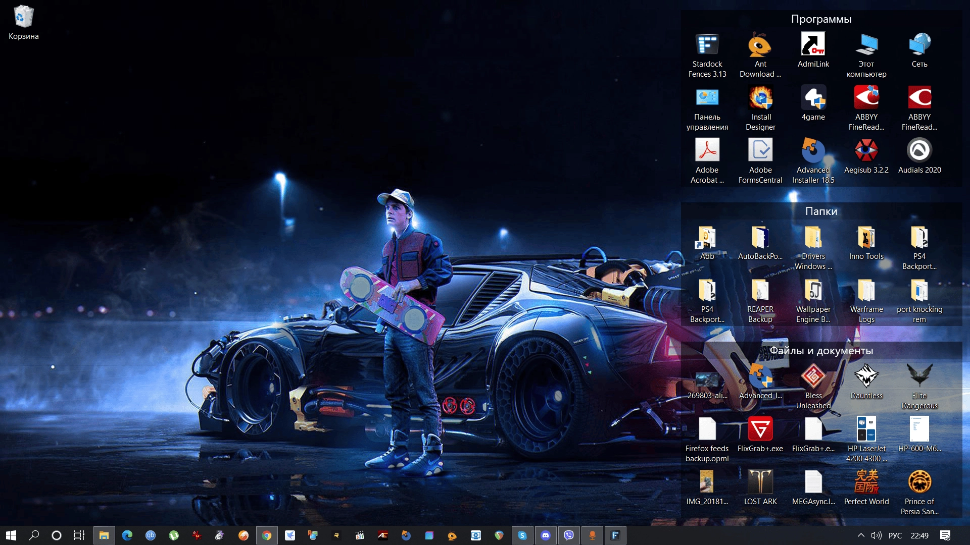This screenshot has height=545, width=970.
Task: Open Viber from the taskbar
Action: click(569, 535)
